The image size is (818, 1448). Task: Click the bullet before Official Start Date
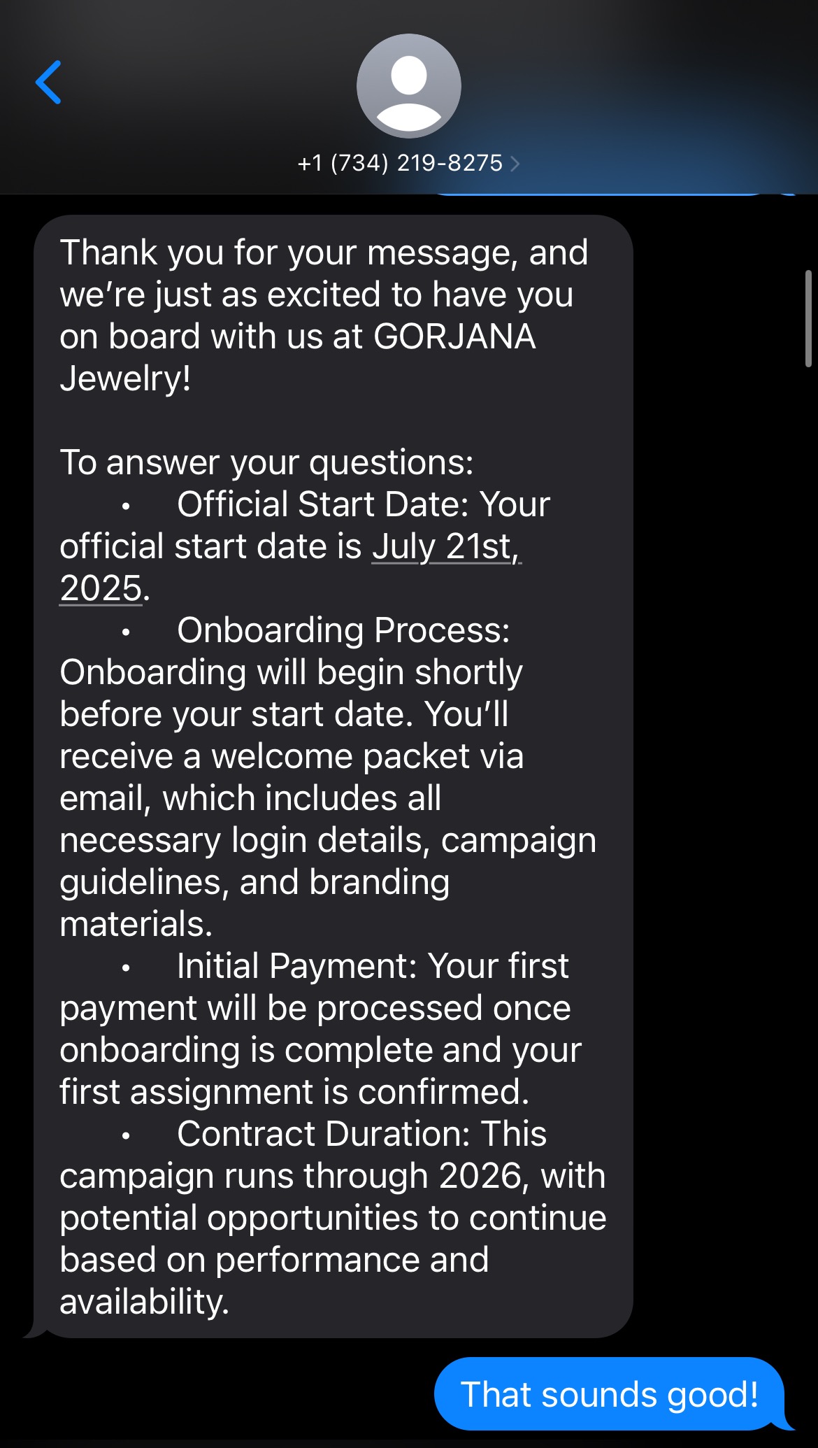point(126,506)
